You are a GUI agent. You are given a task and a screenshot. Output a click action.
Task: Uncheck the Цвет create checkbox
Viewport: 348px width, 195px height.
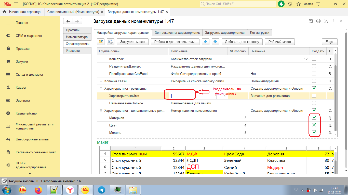[x=314, y=125]
